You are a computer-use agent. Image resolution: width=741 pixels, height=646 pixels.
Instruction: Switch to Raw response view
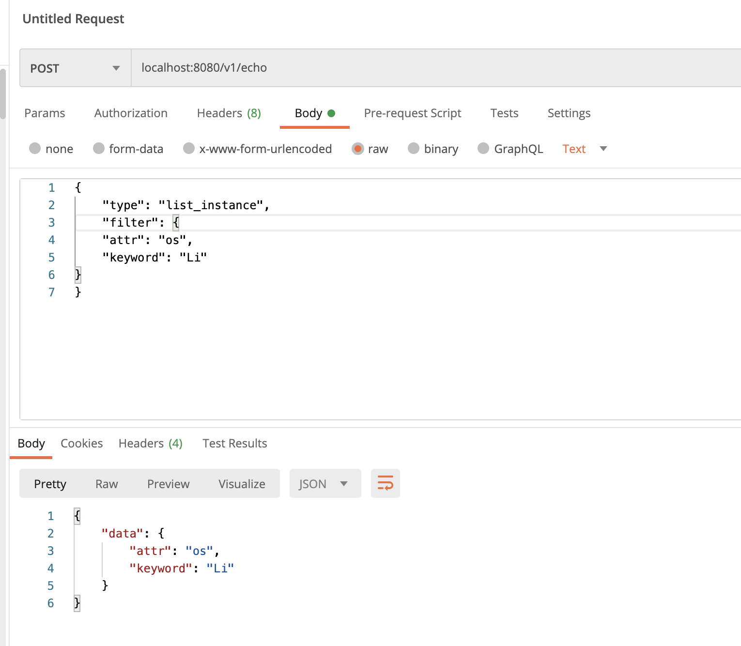click(106, 483)
